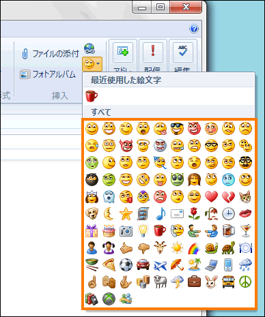Image resolution: width=265 pixels, height=317 pixels.
Task: Click the paperclip File attach button
Action: pos(50,54)
